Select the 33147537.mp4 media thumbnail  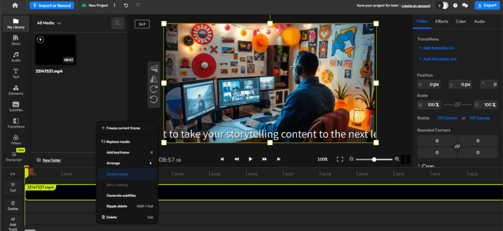point(56,50)
